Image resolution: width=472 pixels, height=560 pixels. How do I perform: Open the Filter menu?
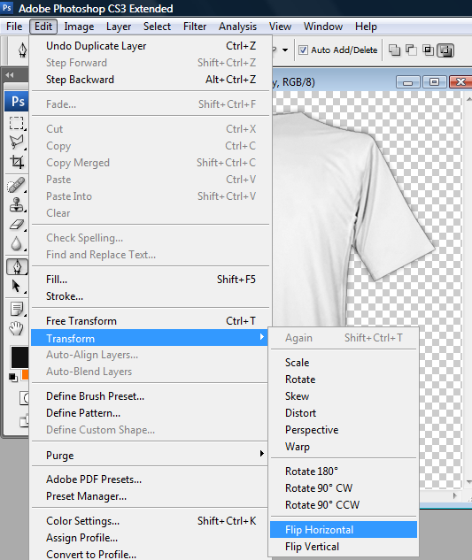tap(195, 27)
